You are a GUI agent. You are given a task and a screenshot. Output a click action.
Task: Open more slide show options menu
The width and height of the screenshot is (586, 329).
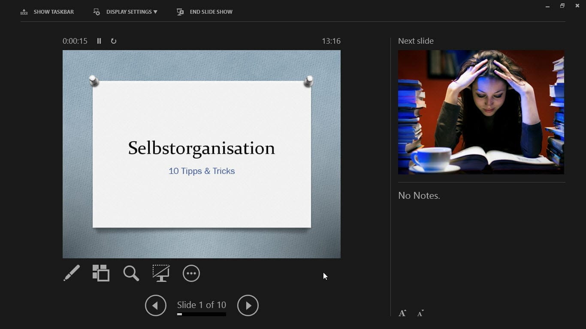coord(191,273)
